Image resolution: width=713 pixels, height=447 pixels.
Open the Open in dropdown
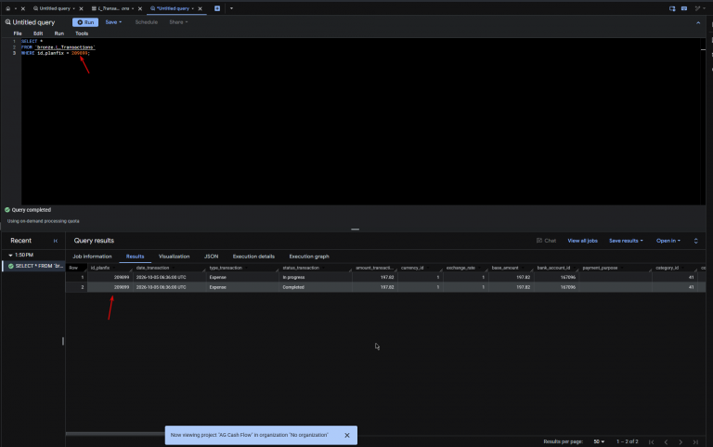point(668,241)
